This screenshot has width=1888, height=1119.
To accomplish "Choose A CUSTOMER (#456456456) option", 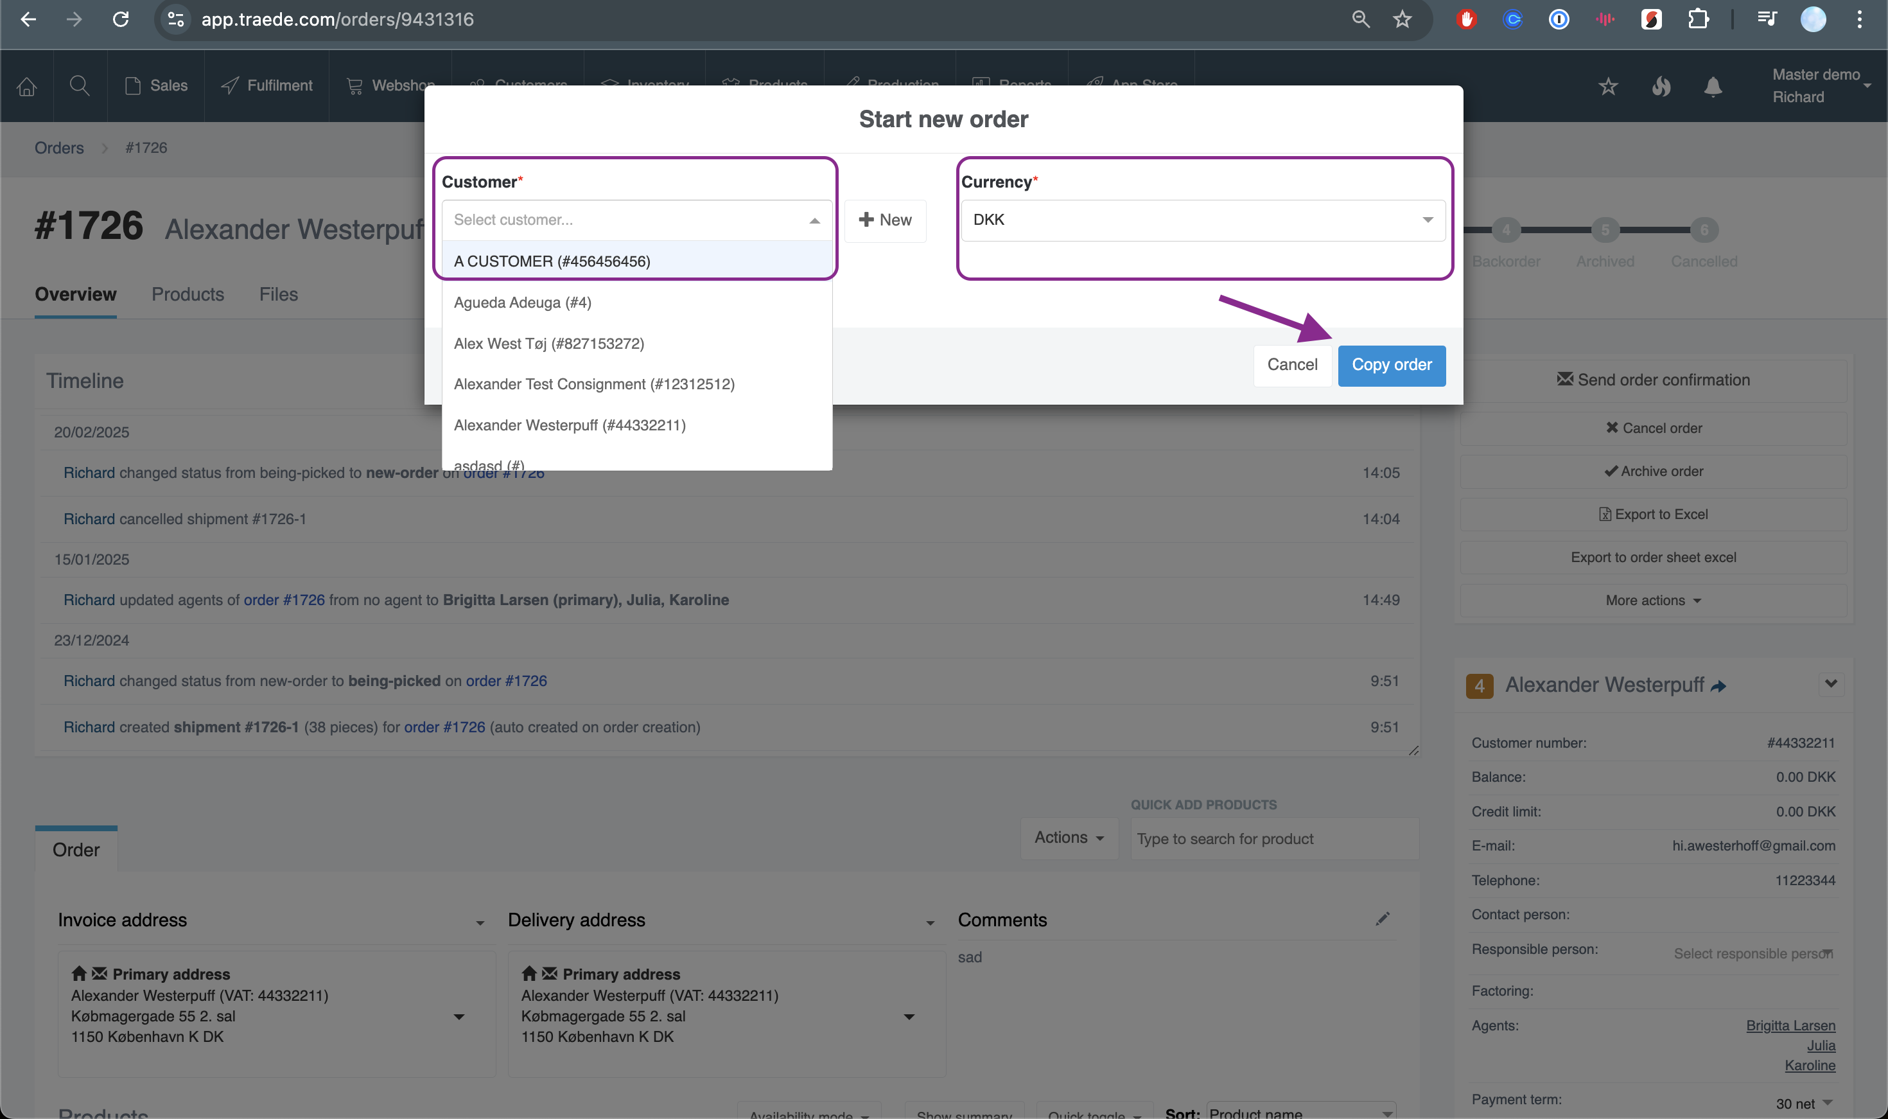I will [637, 261].
